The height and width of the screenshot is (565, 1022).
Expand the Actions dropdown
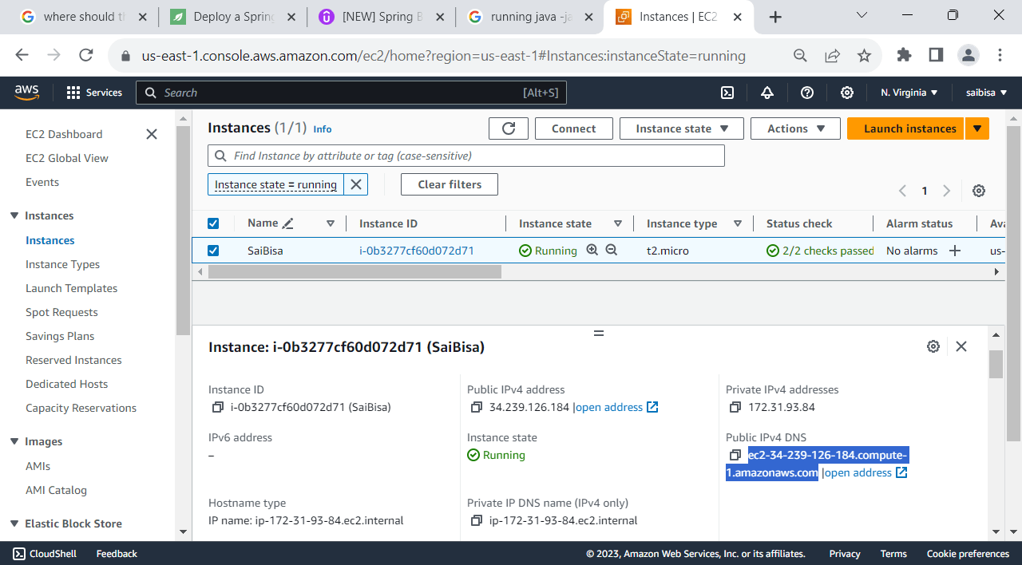point(795,128)
